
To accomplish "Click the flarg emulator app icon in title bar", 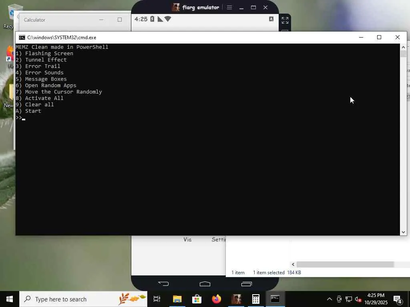I will tap(176, 7).
